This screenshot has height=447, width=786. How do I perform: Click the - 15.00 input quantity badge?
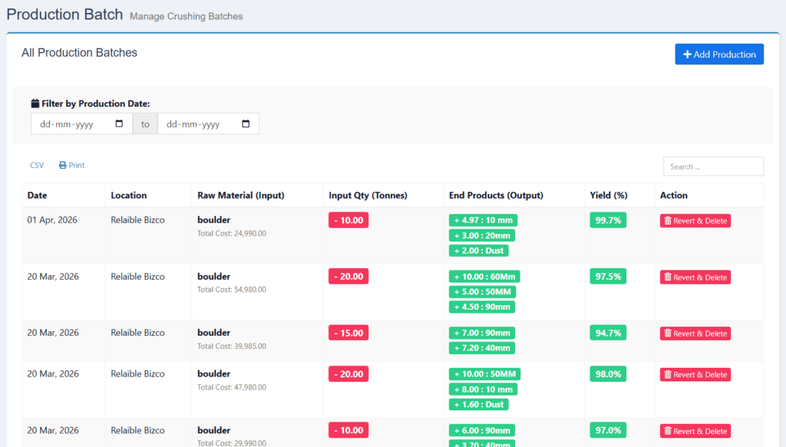coord(348,333)
